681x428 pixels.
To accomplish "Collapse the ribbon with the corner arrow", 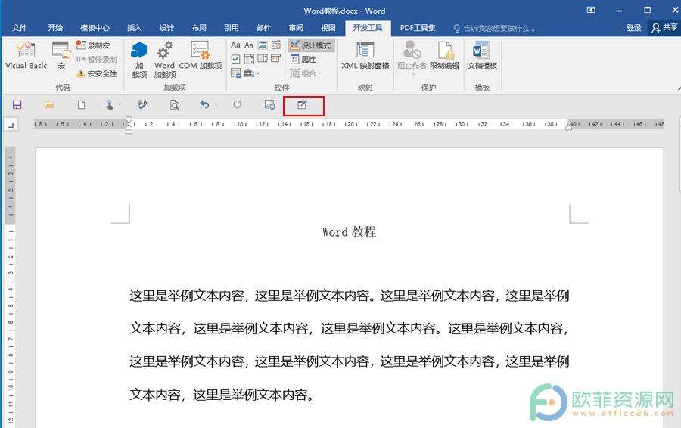I will pyautogui.click(x=679, y=88).
